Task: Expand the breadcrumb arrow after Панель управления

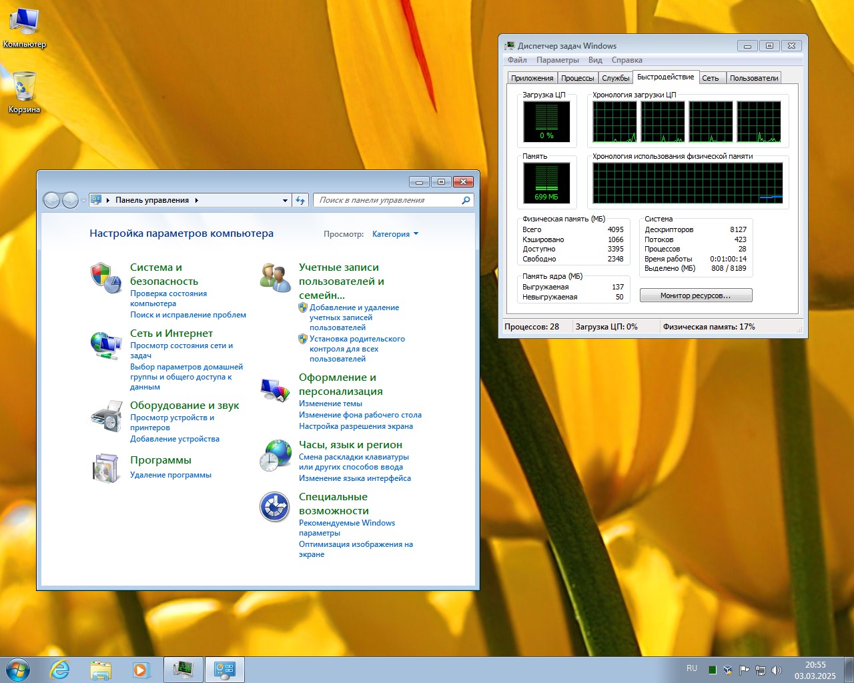Action: 197,200
